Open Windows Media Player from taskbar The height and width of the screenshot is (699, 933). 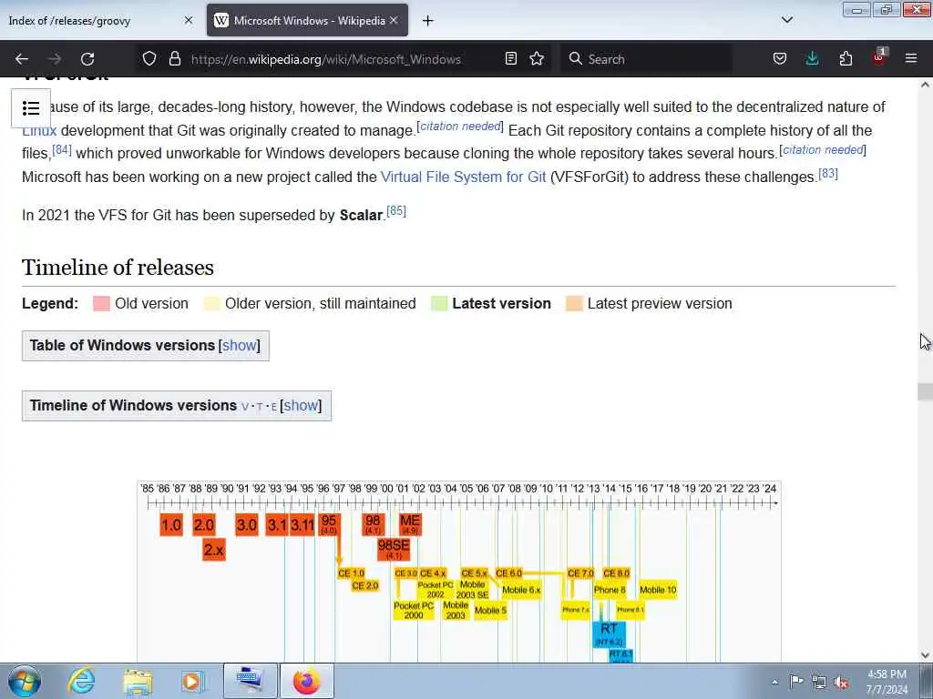193,681
